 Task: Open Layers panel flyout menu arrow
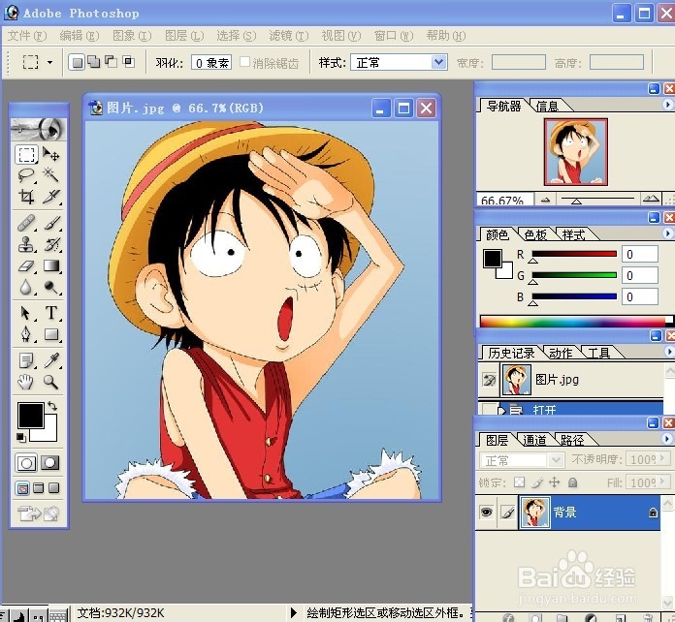coord(667,439)
